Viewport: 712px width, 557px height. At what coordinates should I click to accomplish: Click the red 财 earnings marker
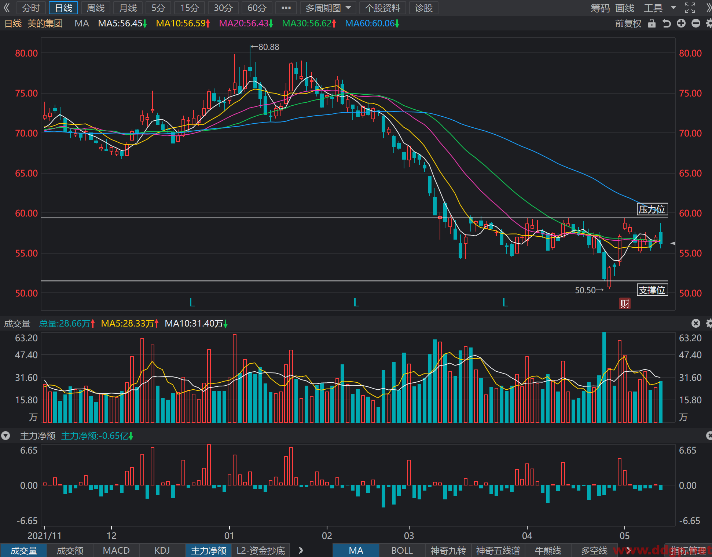(x=625, y=303)
